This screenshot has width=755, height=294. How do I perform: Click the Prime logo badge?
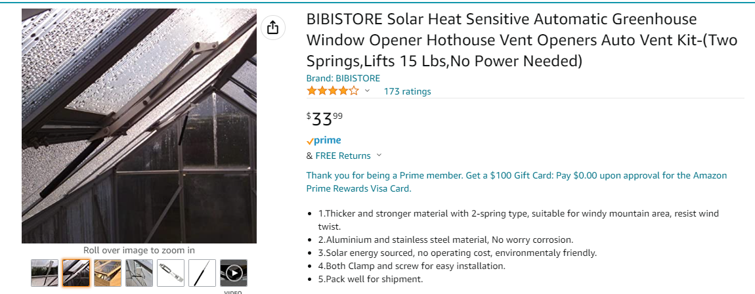click(x=324, y=140)
